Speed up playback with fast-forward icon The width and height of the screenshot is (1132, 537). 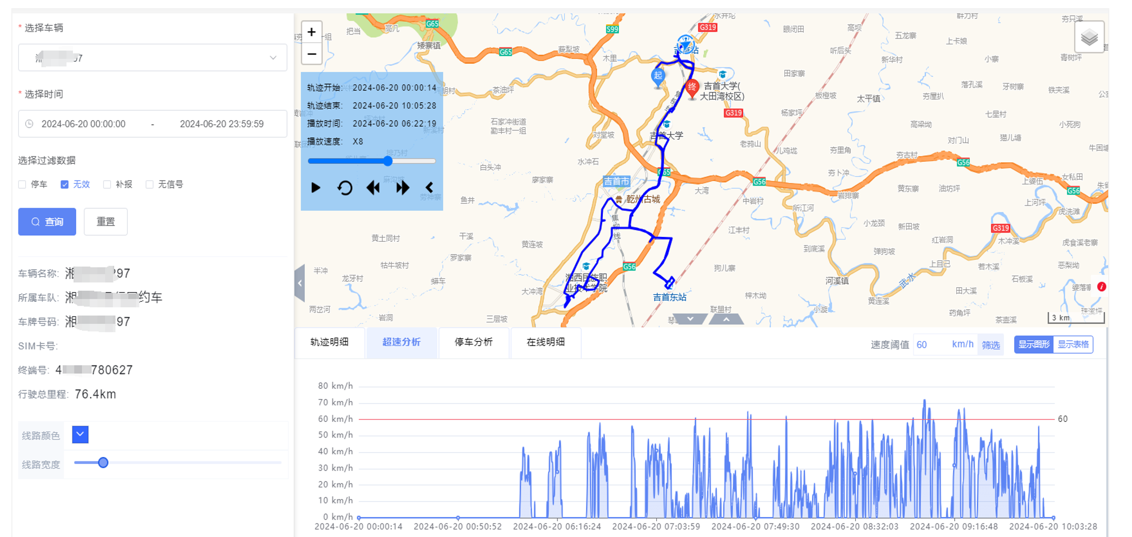402,188
